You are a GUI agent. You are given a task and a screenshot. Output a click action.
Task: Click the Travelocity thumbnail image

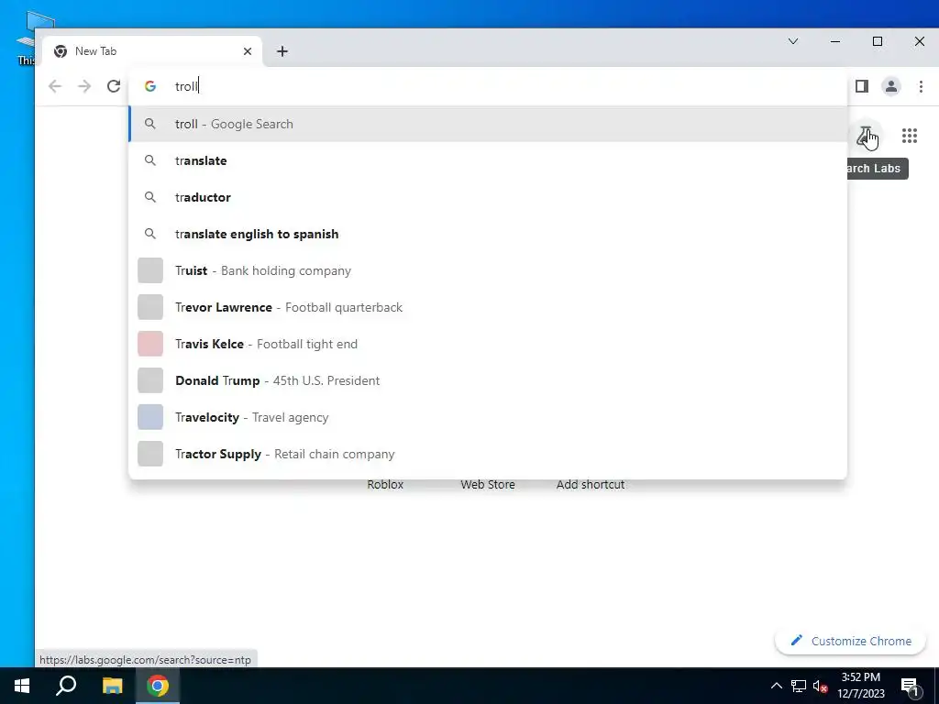pos(150,417)
